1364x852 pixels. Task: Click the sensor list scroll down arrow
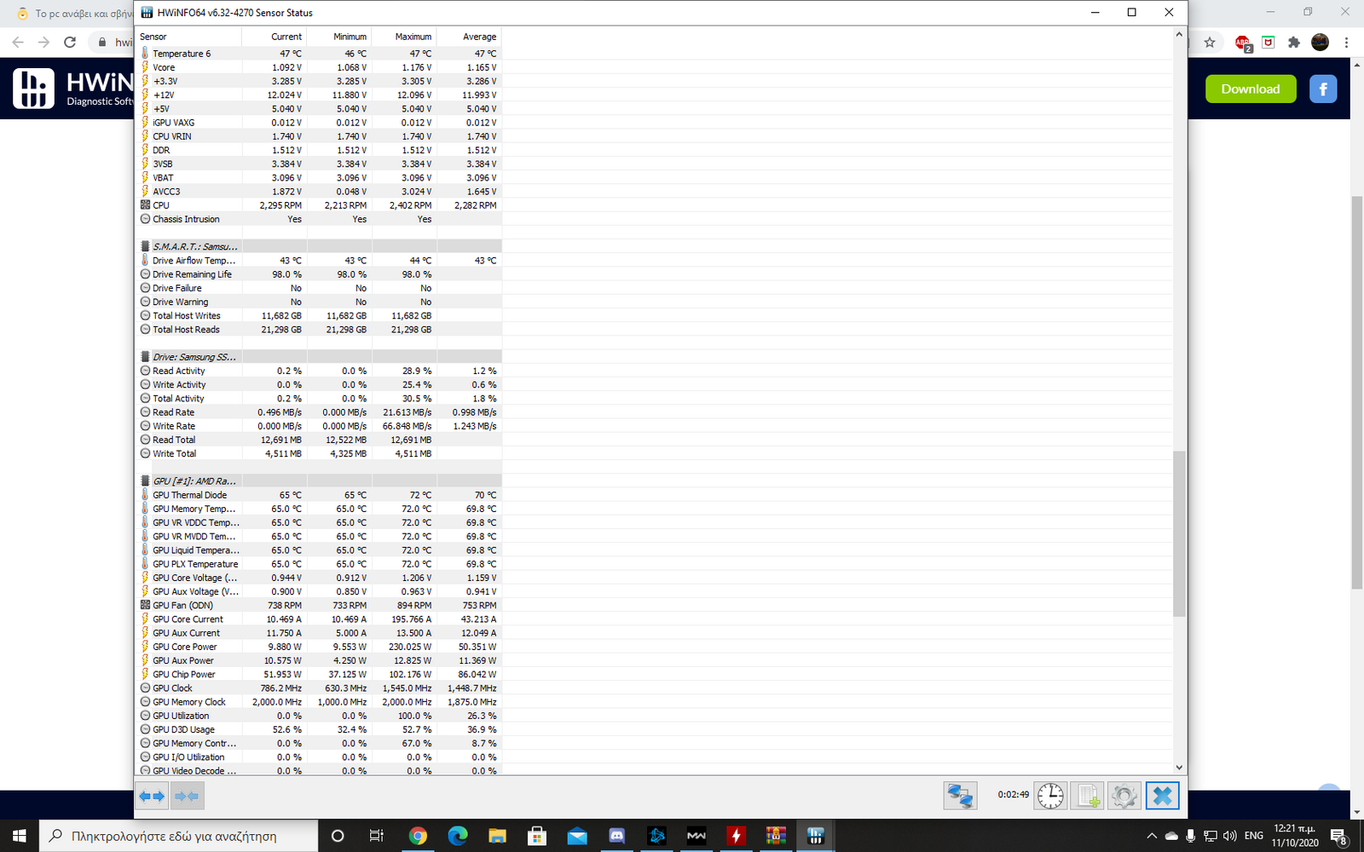[1180, 768]
